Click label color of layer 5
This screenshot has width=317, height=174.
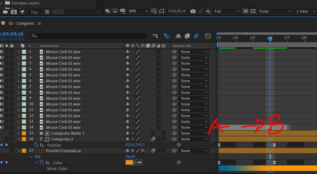[x=24, y=75]
